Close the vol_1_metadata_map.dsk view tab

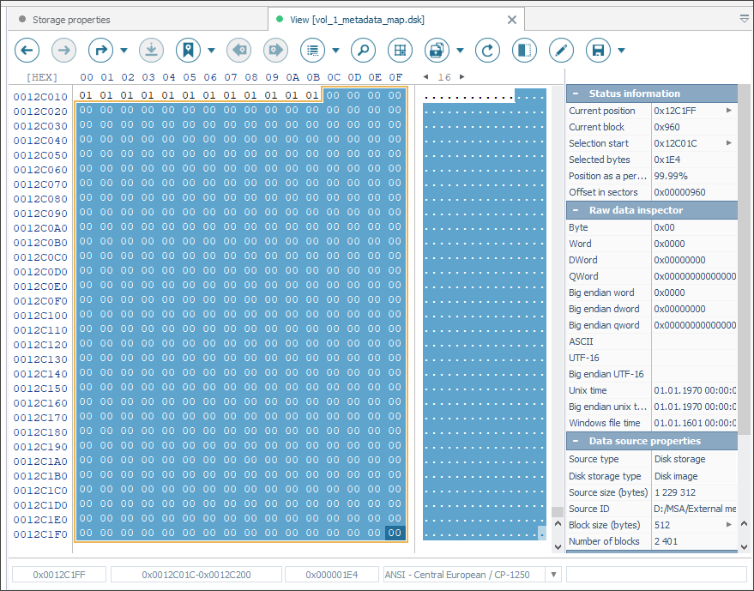tap(512, 20)
